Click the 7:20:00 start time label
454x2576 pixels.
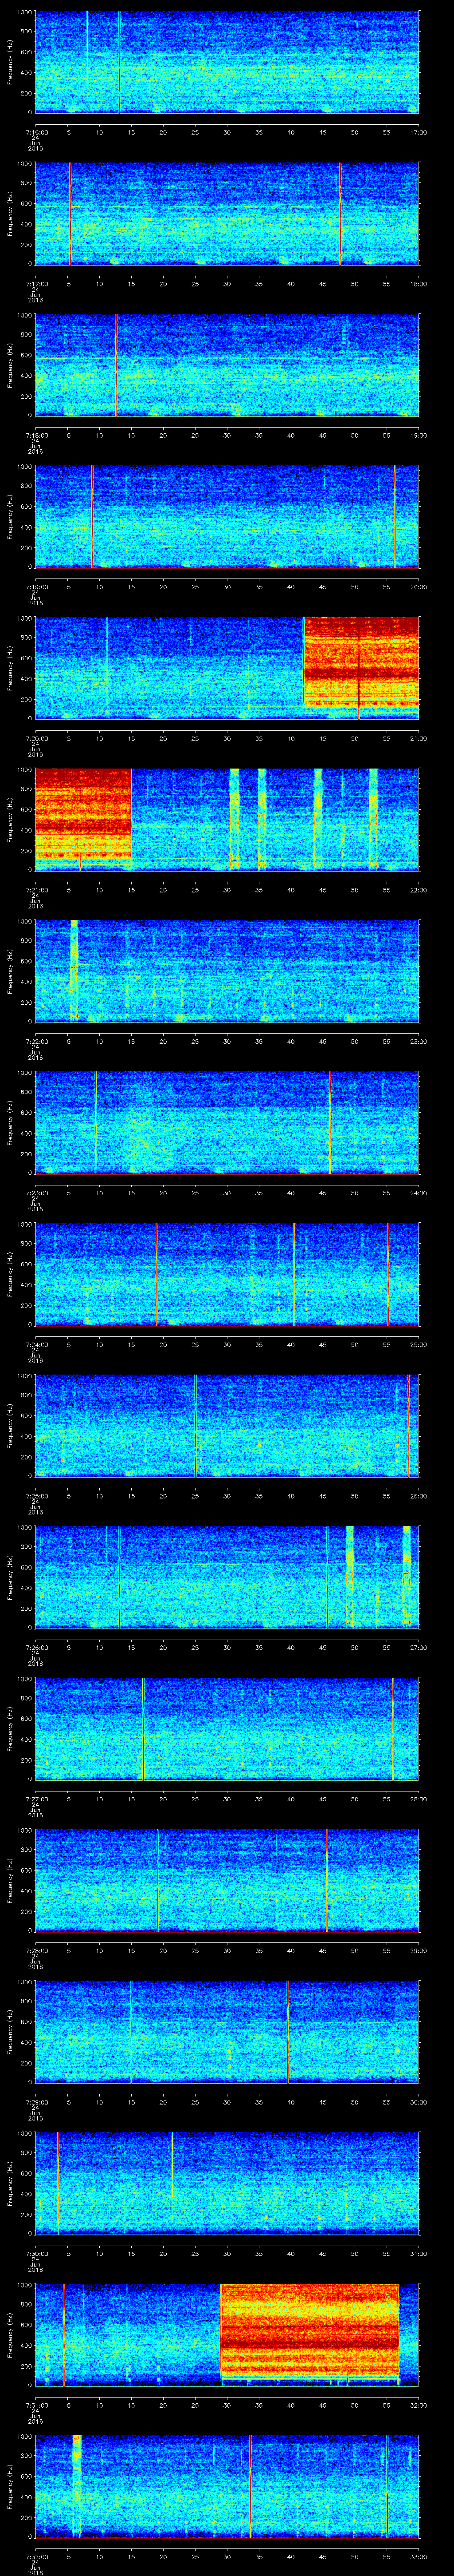point(36,738)
